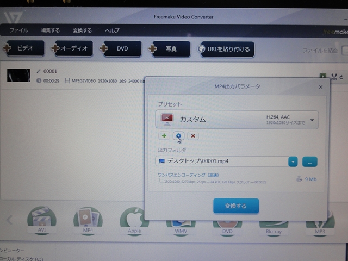Click the URLを貼り付ける button
Viewport: 348px width, 261px height.
[226, 49]
